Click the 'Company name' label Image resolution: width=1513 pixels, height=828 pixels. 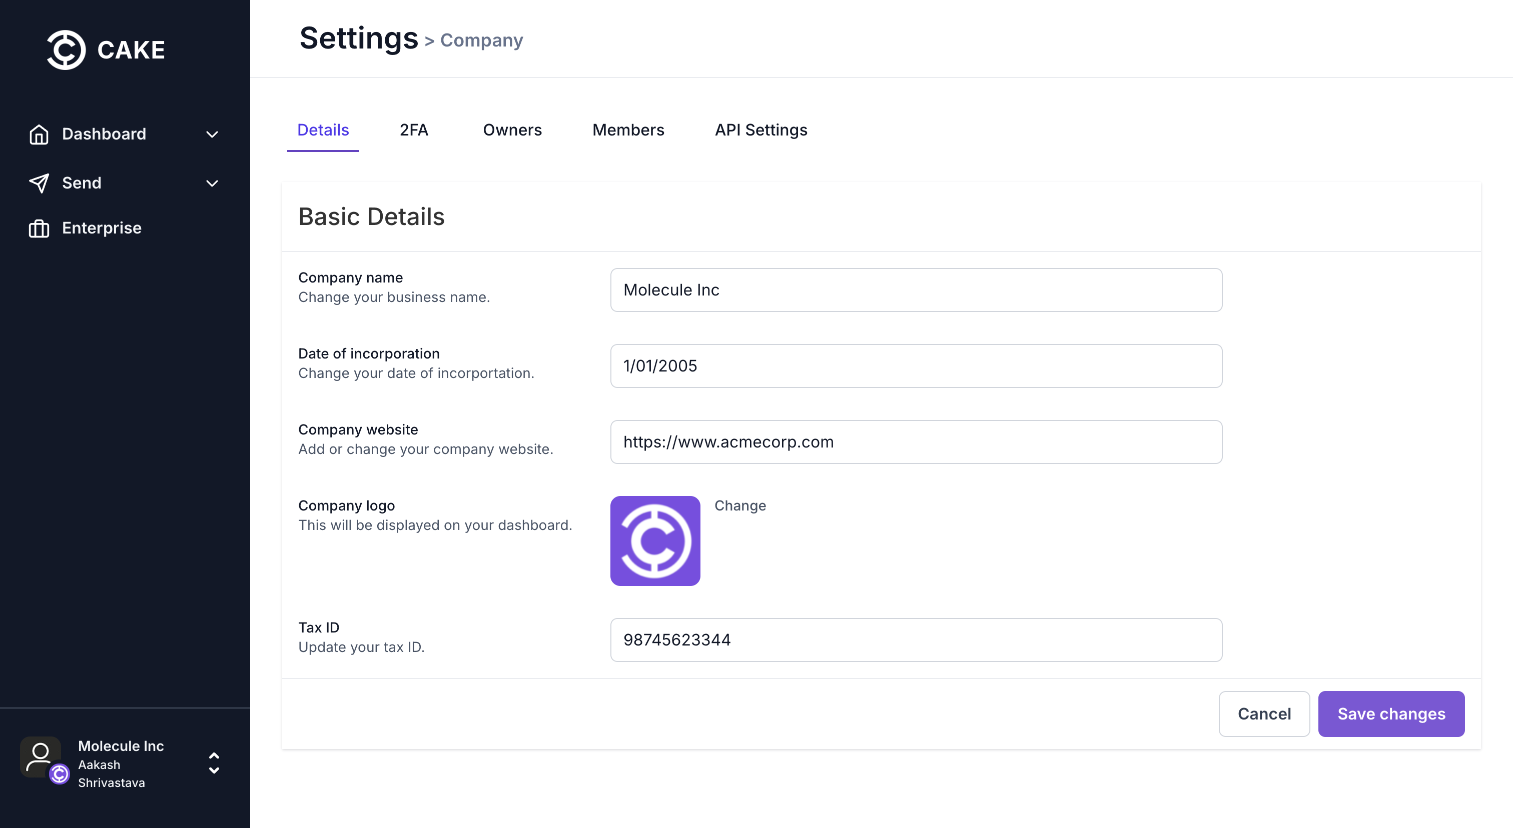coord(351,277)
